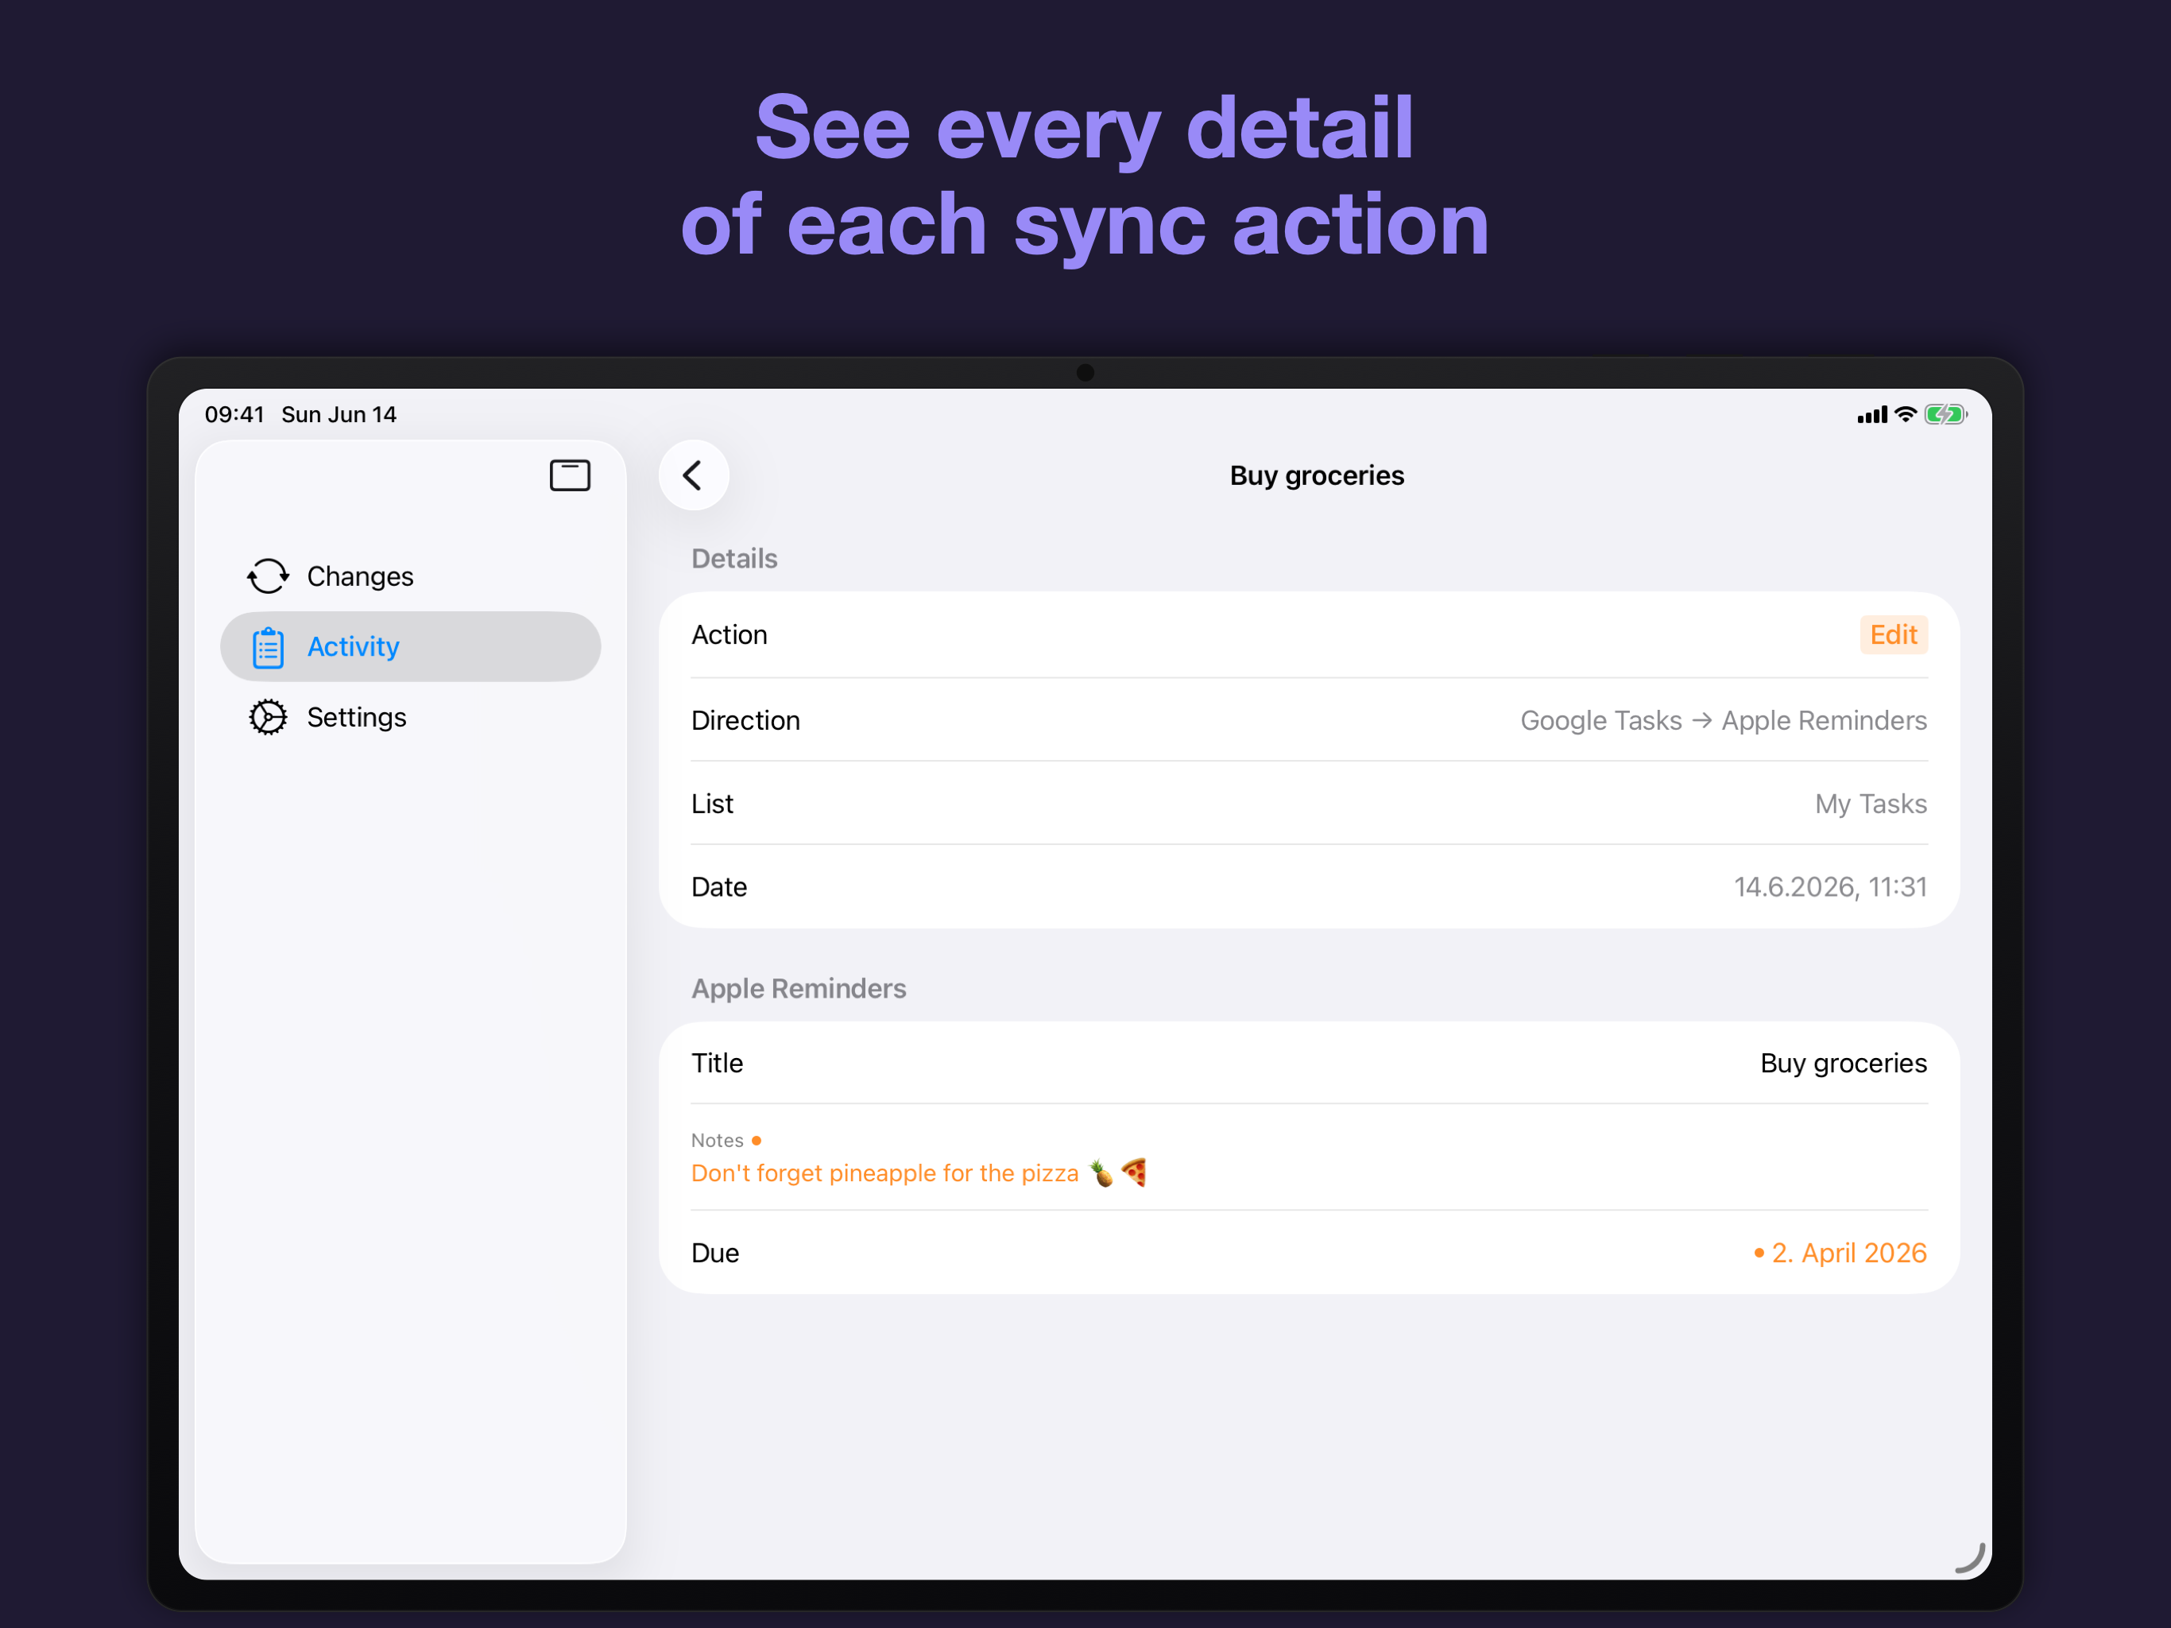The image size is (2171, 1628).
Task: Click the Action row label
Action: [729, 635]
